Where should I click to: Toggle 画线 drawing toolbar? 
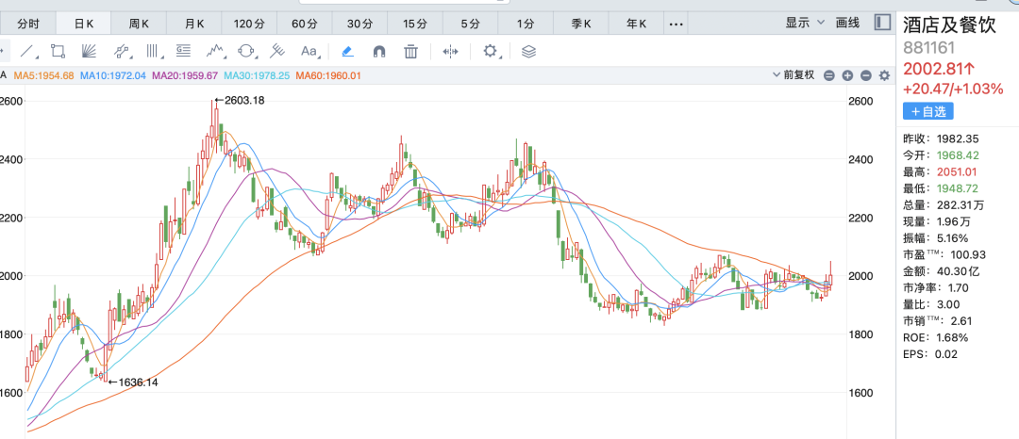coord(848,22)
